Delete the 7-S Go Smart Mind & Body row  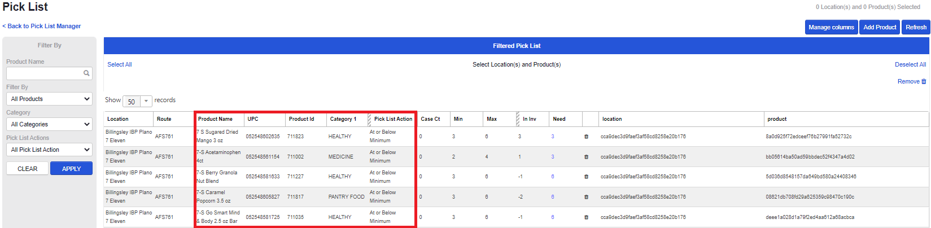[586, 217]
